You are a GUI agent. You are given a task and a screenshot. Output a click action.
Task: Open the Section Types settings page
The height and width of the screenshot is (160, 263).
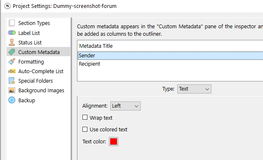click(34, 23)
